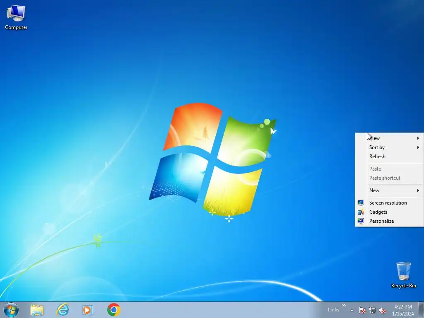
Task: Select the Recycle Bin desktop icon
Action: [403, 275]
